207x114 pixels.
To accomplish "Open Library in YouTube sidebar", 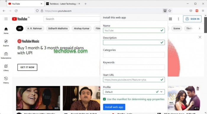I will tap(6, 68).
